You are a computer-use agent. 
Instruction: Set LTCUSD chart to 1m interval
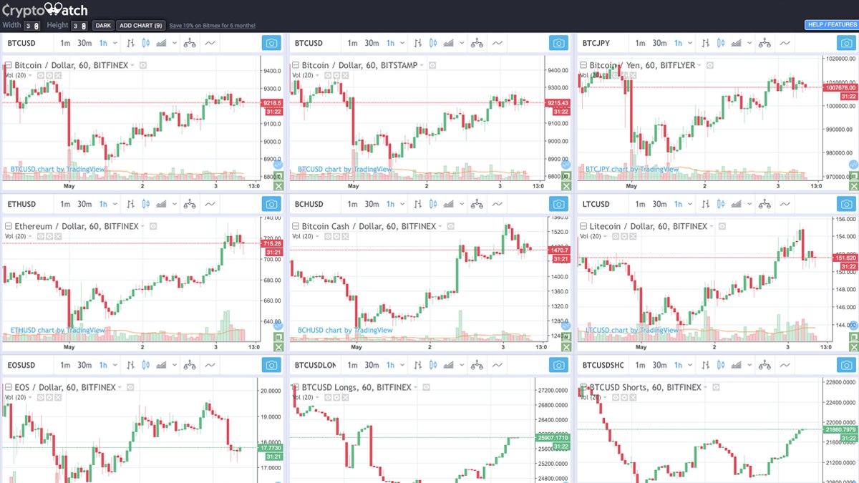point(640,204)
